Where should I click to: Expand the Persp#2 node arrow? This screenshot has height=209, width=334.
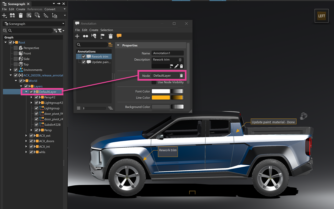click(x=31, y=97)
